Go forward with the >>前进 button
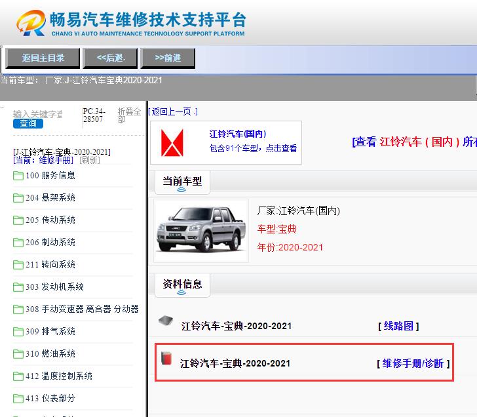 pyautogui.click(x=168, y=58)
